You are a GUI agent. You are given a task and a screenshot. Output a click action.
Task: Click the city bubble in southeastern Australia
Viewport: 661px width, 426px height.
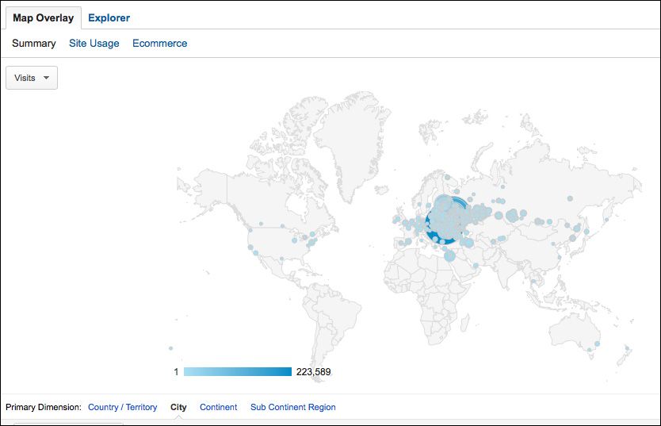(x=597, y=343)
